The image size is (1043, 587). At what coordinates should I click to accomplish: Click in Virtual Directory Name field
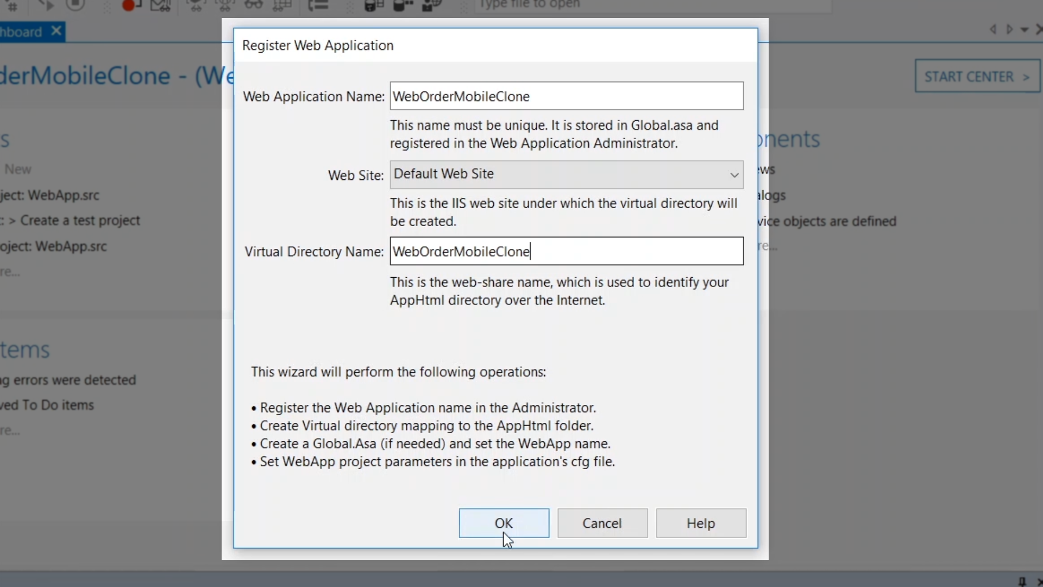coord(566,251)
